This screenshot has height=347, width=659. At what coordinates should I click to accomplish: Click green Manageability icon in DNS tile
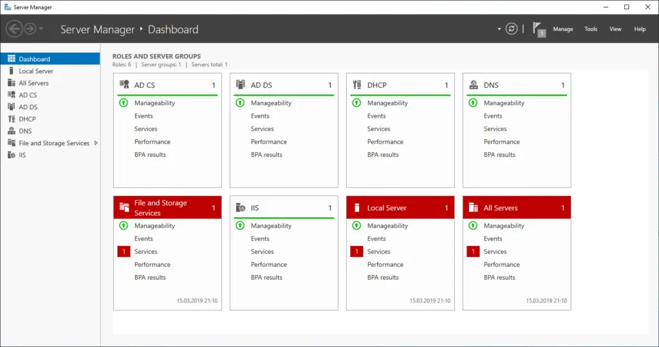pyautogui.click(x=473, y=103)
